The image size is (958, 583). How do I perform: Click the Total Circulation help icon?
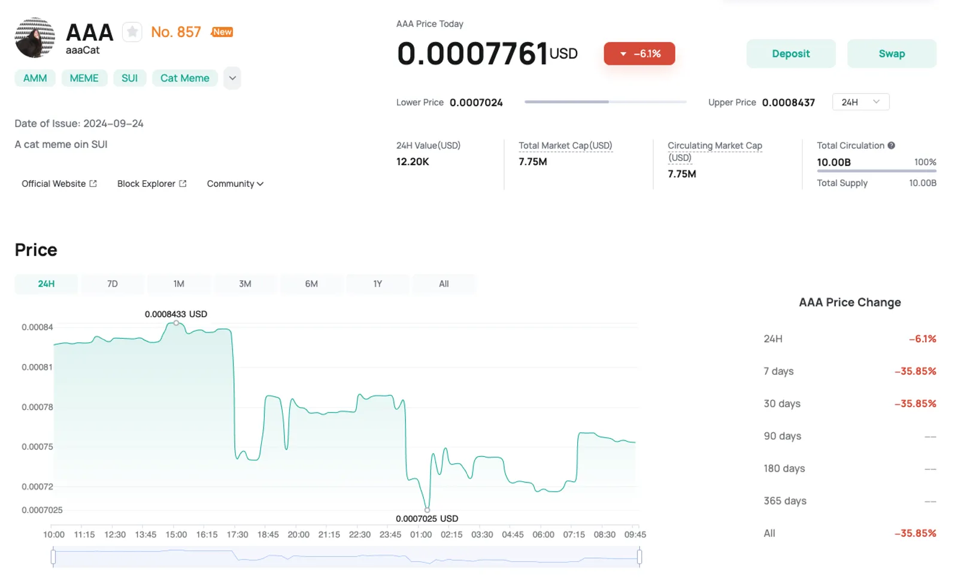[x=891, y=145]
